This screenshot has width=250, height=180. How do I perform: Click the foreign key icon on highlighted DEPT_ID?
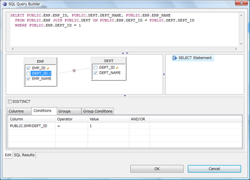click(x=49, y=73)
